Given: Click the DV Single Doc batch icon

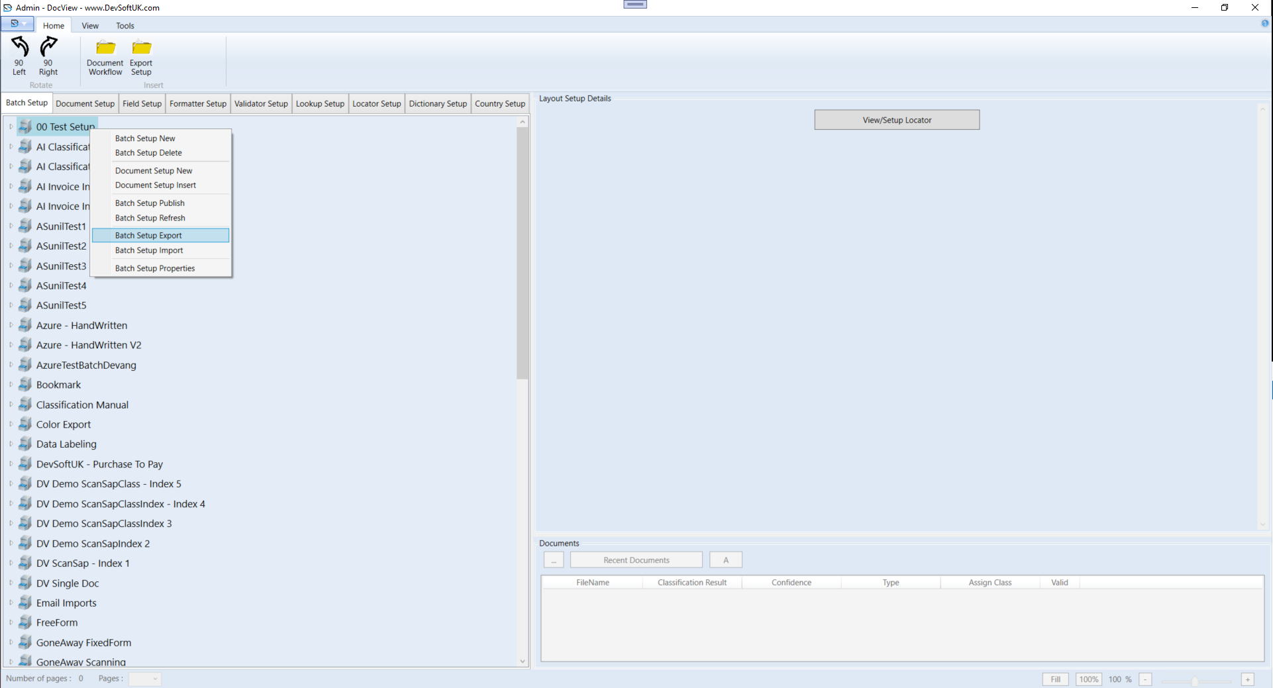Looking at the screenshot, I should coord(25,583).
